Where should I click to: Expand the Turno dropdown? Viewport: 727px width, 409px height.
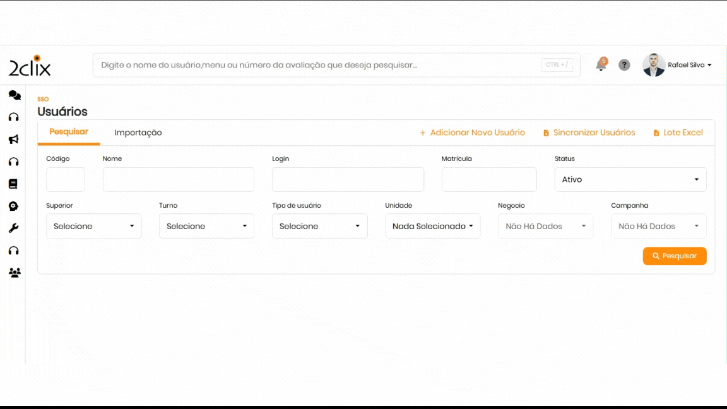[206, 226]
